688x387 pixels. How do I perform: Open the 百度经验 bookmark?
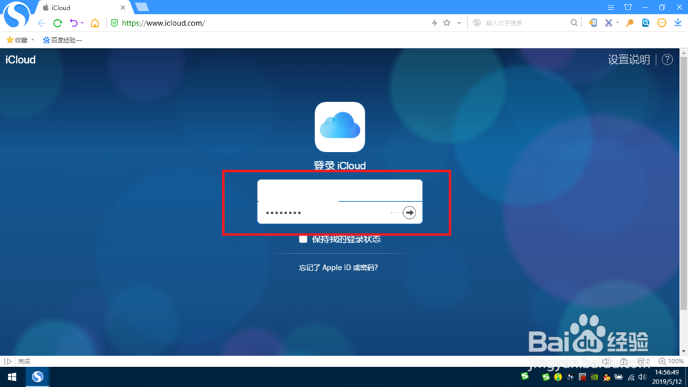(x=63, y=40)
